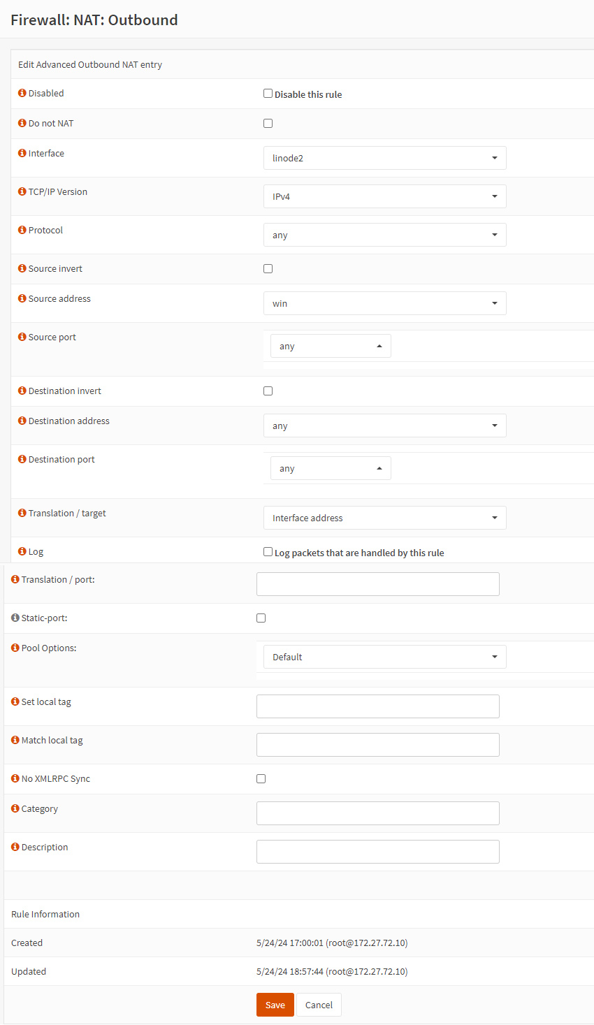Show help for Match local tag
The image size is (594, 1025).
(15, 740)
